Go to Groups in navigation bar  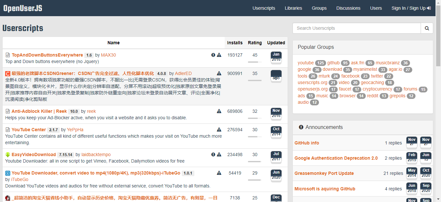pos(319,8)
